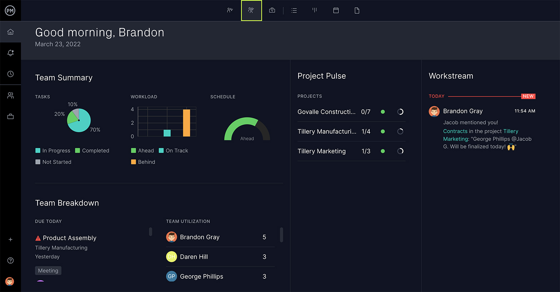Viewport: 560px width, 292px height.
Task: Click the Yesterday due date text
Action: pos(47,257)
